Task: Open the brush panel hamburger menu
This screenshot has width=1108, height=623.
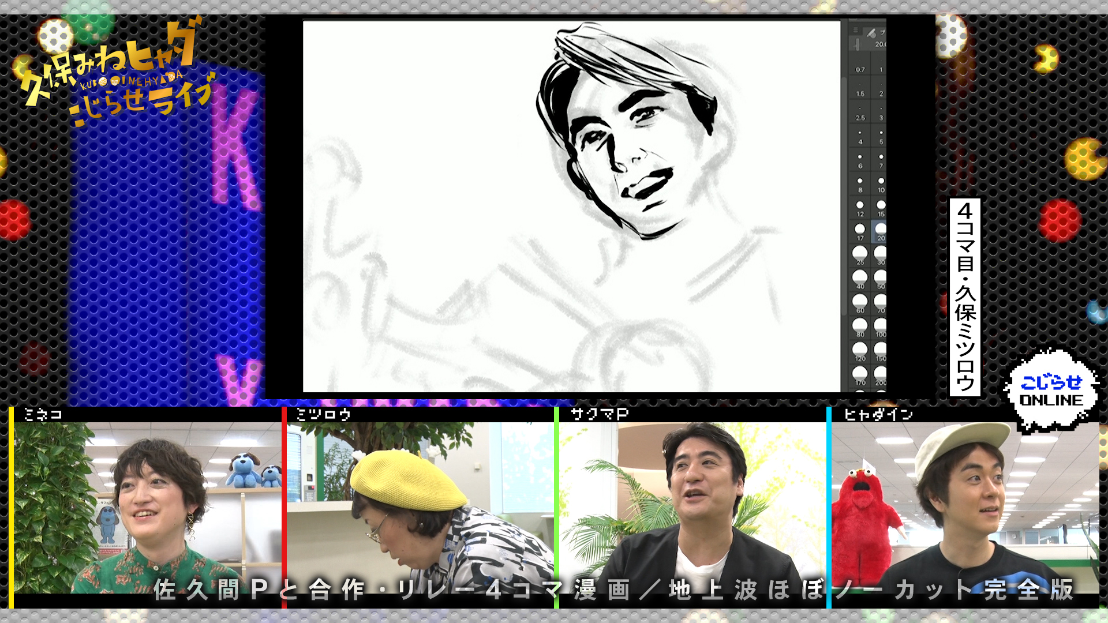Action: 856,30
